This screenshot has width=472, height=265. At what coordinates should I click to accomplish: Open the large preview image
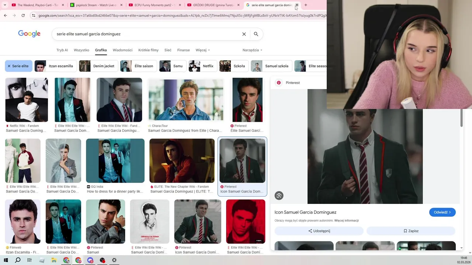click(x=365, y=156)
